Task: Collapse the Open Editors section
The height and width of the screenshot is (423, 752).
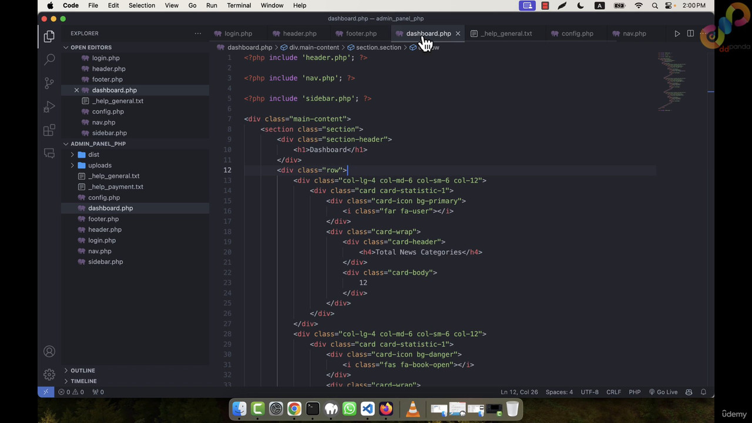Action: [x=90, y=47]
